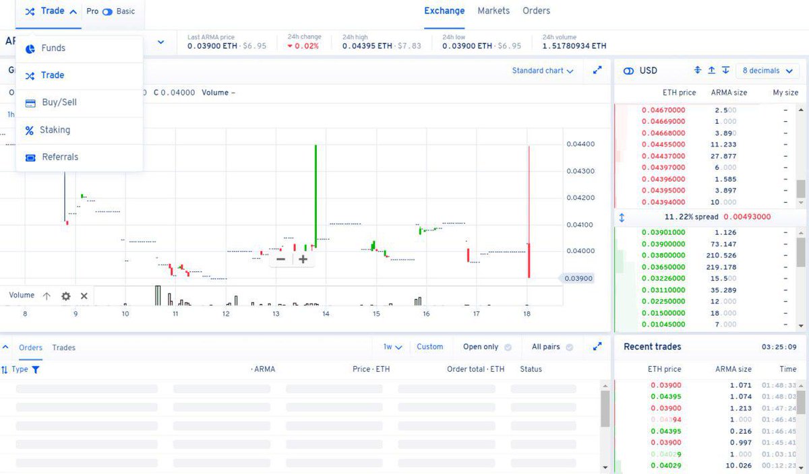The width and height of the screenshot is (809, 474).
Task: Click the 24h change -0.02% value
Action: coord(303,46)
